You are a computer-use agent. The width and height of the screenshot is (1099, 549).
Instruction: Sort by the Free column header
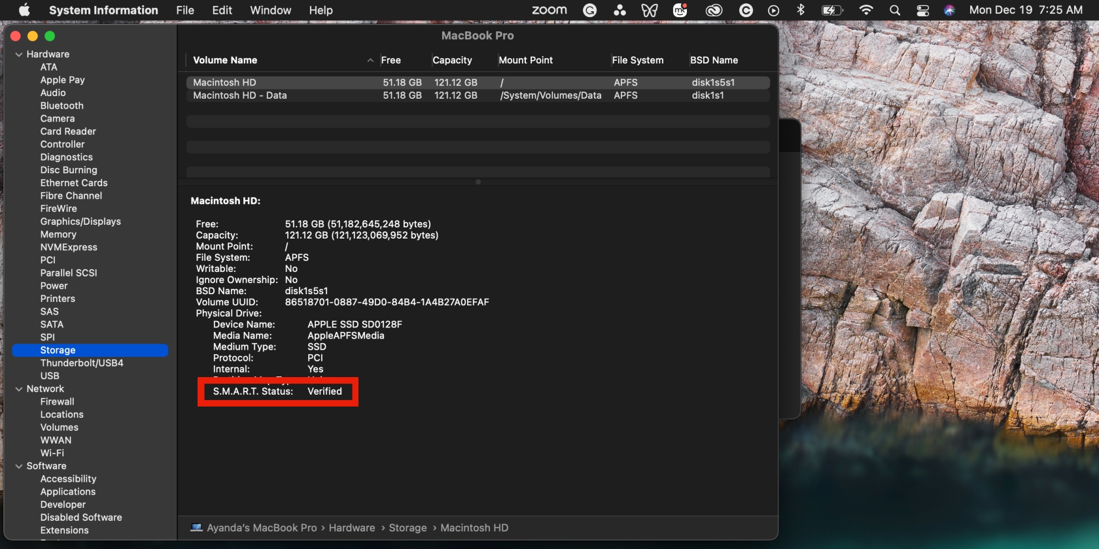coord(391,60)
